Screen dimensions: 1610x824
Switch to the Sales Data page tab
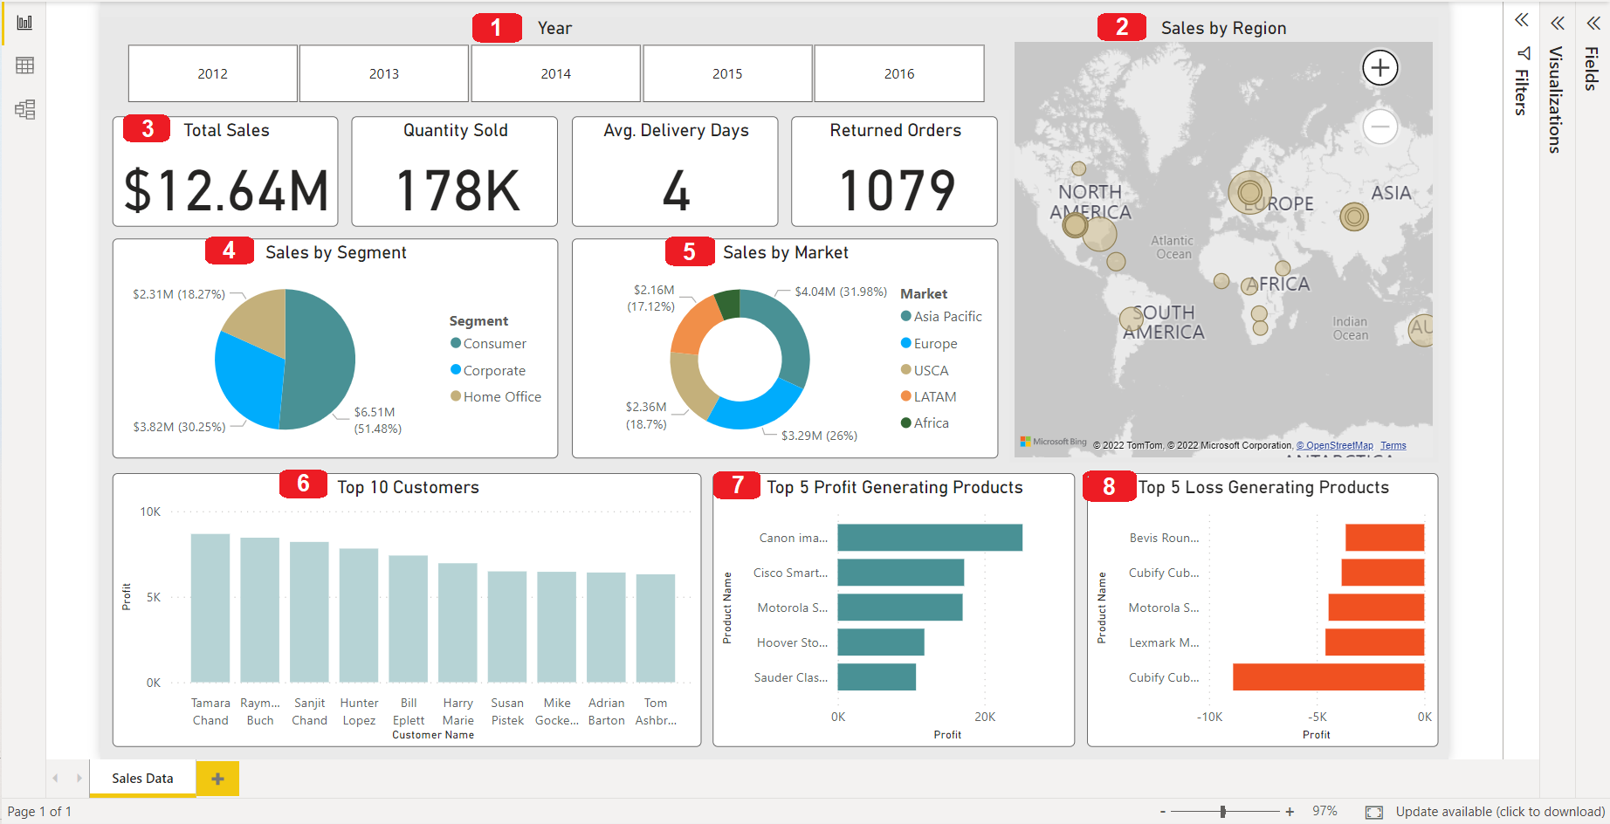pyautogui.click(x=142, y=777)
